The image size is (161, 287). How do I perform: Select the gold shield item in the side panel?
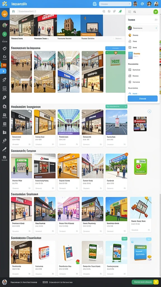[x=130, y=35]
